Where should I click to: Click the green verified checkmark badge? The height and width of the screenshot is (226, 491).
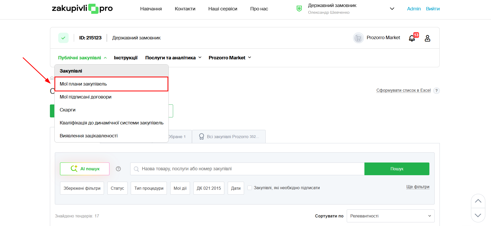click(63, 38)
